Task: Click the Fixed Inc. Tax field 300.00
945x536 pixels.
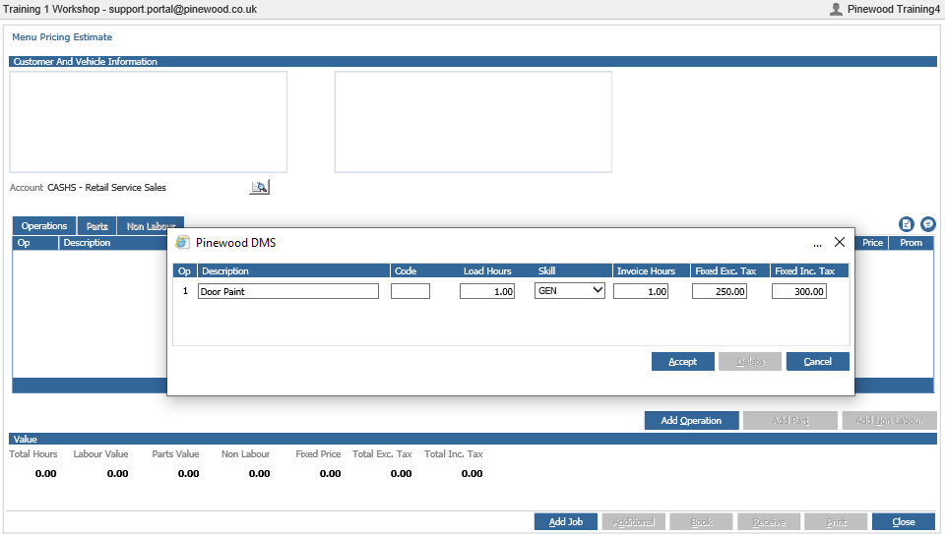Action: [799, 291]
